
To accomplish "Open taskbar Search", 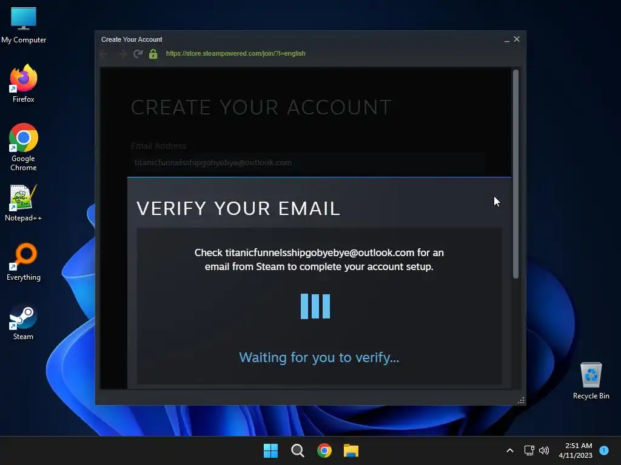I will (x=297, y=450).
